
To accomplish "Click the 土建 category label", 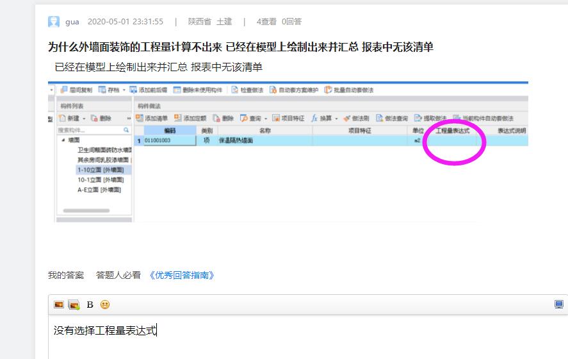I will pyautogui.click(x=224, y=22).
